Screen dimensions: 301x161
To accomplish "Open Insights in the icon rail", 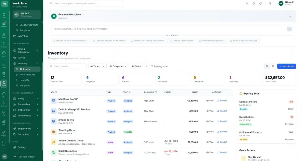I will click(4, 24).
